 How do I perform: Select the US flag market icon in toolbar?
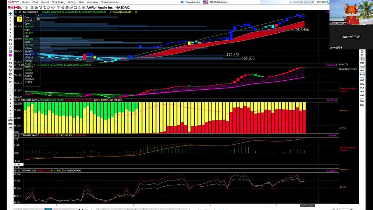click(x=11, y=7)
